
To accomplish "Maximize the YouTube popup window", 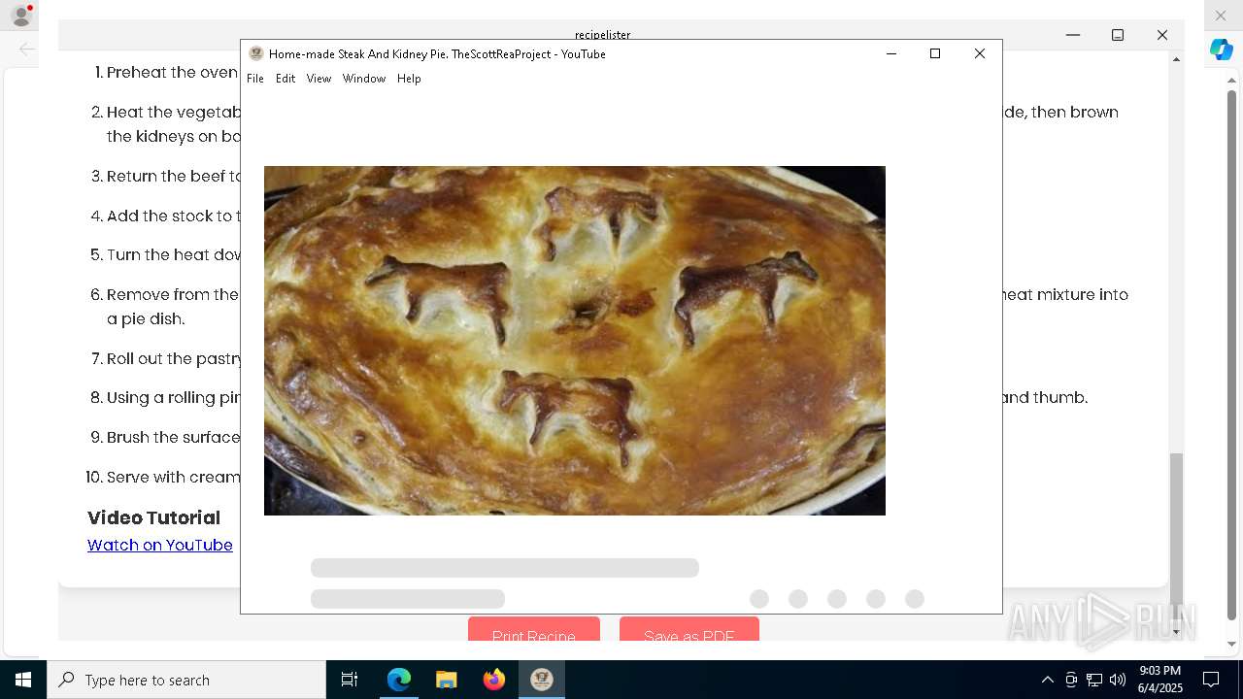I will 935,53.
